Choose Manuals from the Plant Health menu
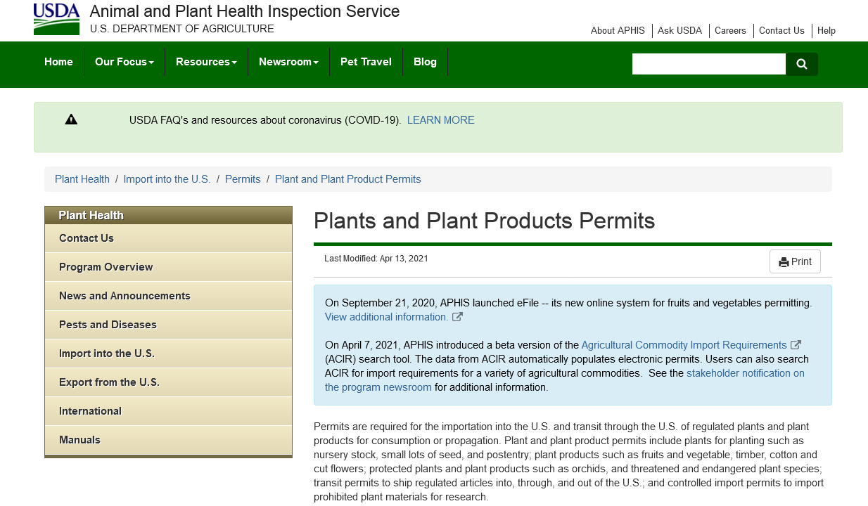Viewport: 868px width, 506px height. coord(79,440)
